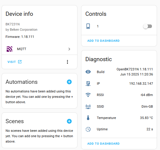Expand MQTT integration via chevron arrow
Viewport: 160px width, 150px height.
(x=69, y=49)
